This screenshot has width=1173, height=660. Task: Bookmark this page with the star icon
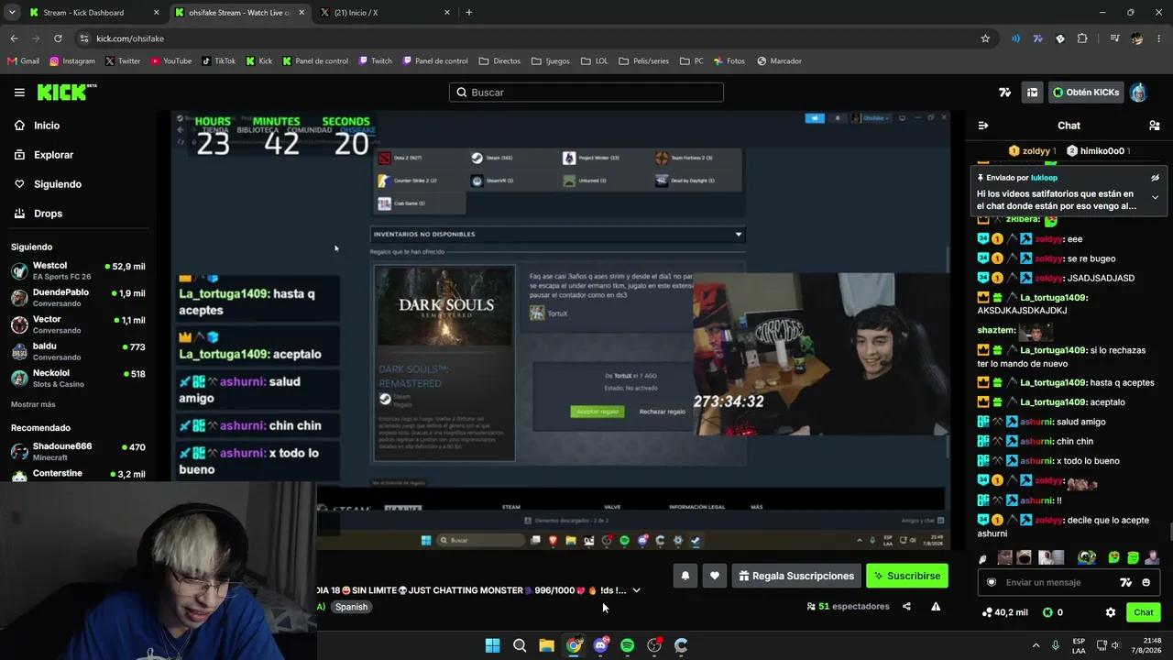[985, 38]
